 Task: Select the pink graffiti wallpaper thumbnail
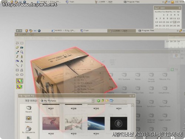pos(51,123)
